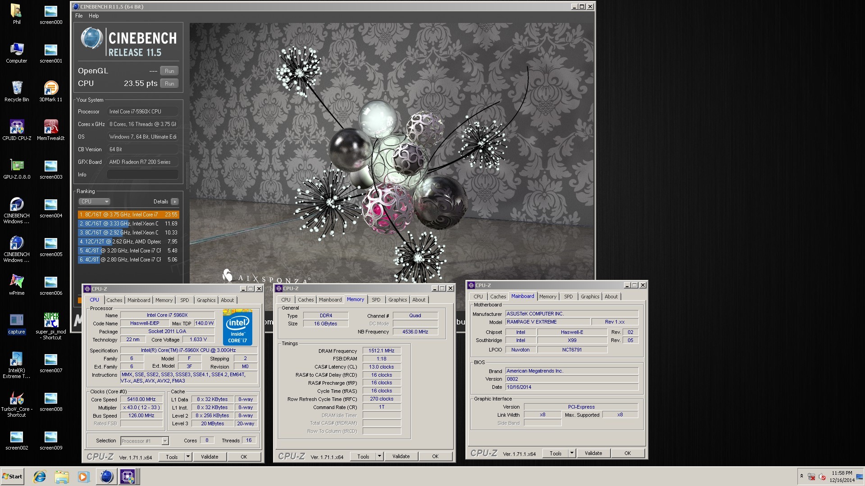Viewport: 865px width, 486px height.
Task: Select the capture desktop icon
Action: 17,324
